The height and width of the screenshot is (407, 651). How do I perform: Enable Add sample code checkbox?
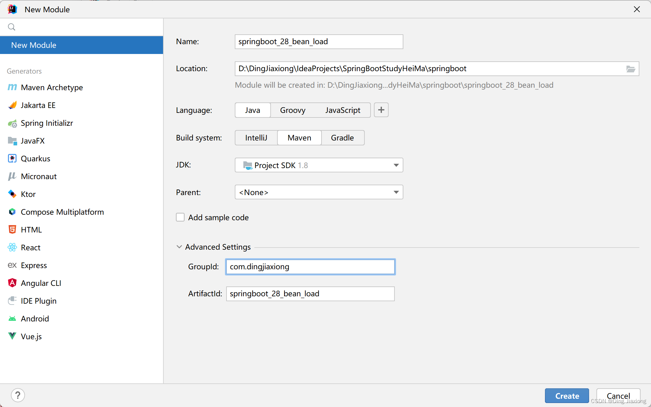click(x=180, y=217)
